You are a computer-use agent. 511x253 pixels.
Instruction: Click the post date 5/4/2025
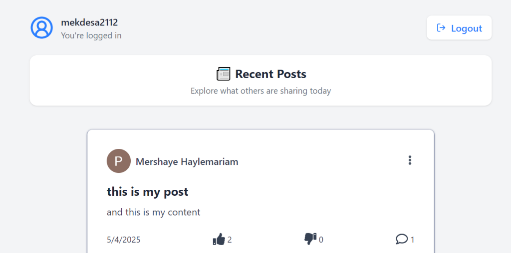coord(123,240)
